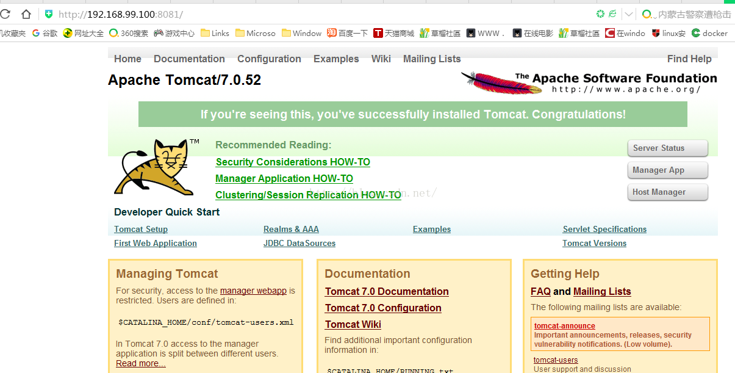The width and height of the screenshot is (735, 373).
Task: Click the Apache Software Foundation feather logo
Action: point(589,83)
